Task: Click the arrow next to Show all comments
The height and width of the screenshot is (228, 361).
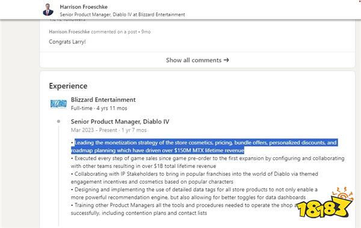Action: (x=226, y=60)
